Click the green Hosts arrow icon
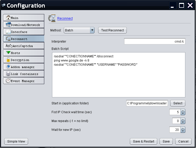The width and height of the screenshot is (196, 148). pos(8,53)
